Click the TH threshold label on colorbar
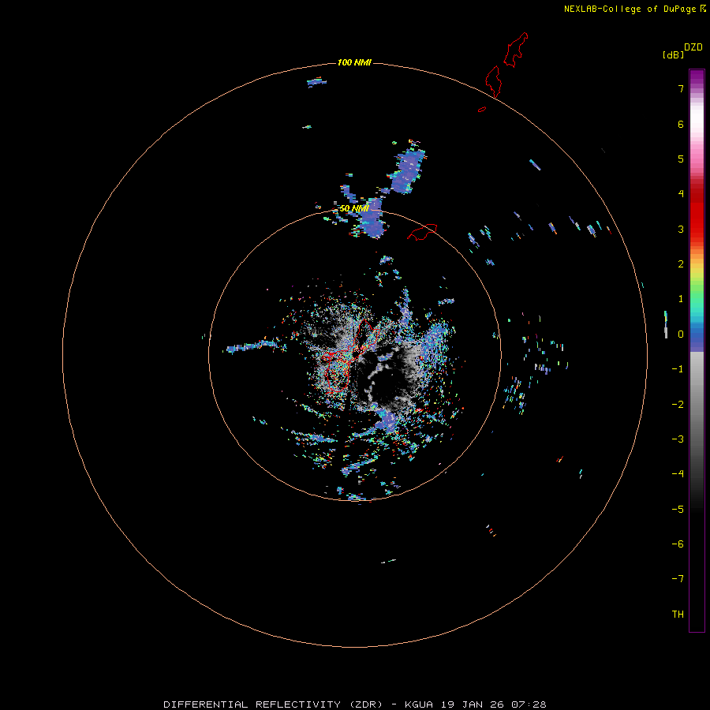 point(678,615)
